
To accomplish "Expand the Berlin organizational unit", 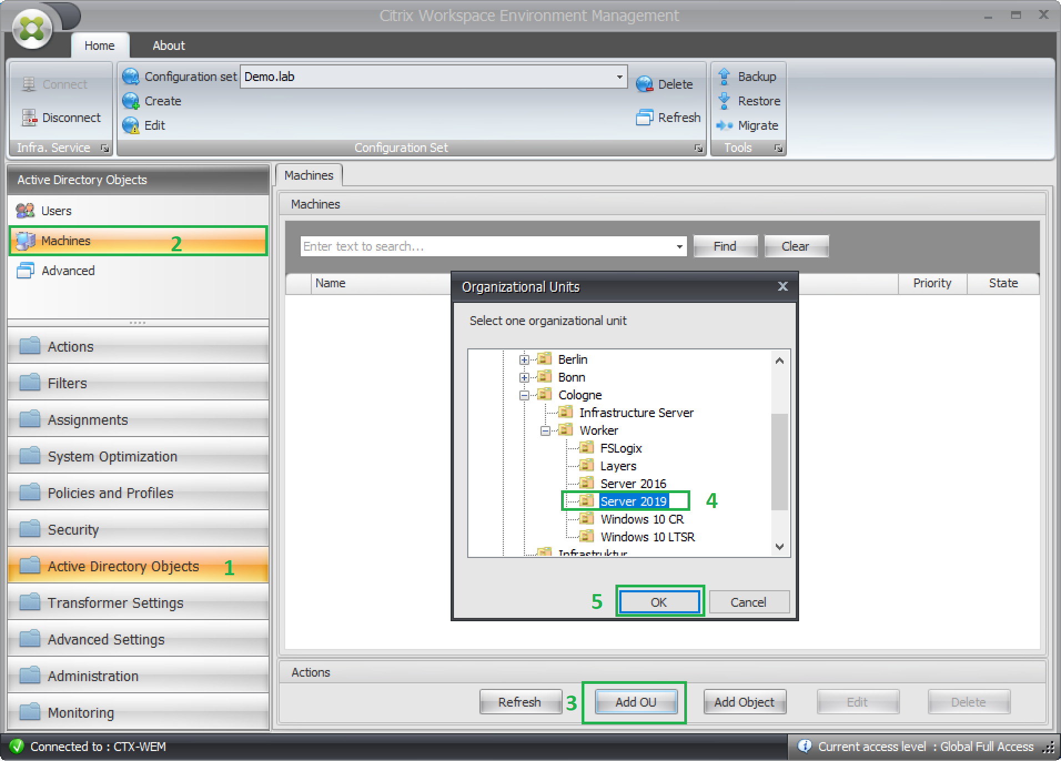I will tap(524, 360).
